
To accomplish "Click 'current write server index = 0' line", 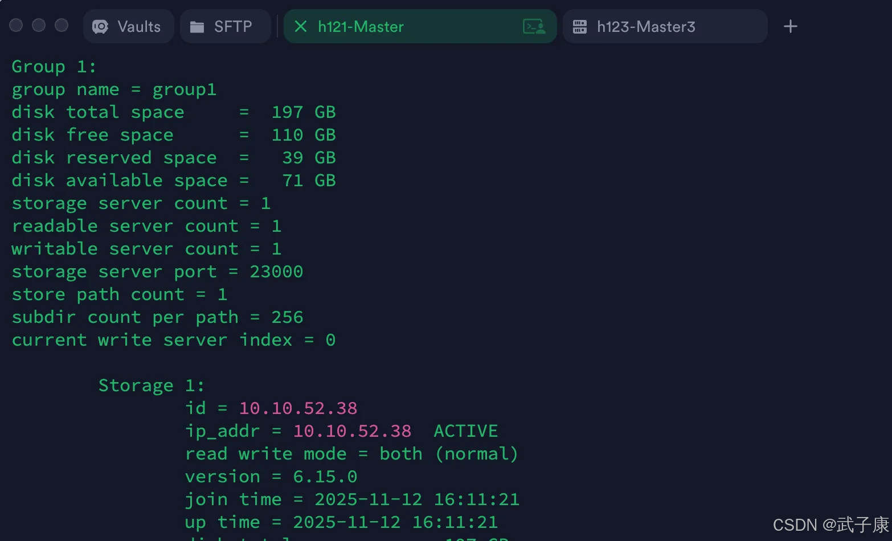I will pos(174,340).
